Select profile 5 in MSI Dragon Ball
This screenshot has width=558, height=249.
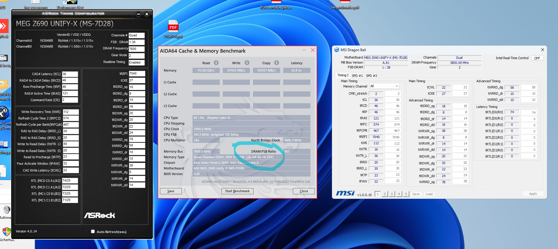click(x=406, y=194)
